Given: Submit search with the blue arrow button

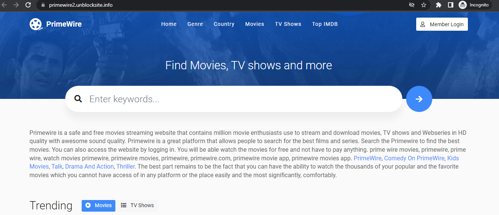Looking at the screenshot, I should pyautogui.click(x=419, y=99).
